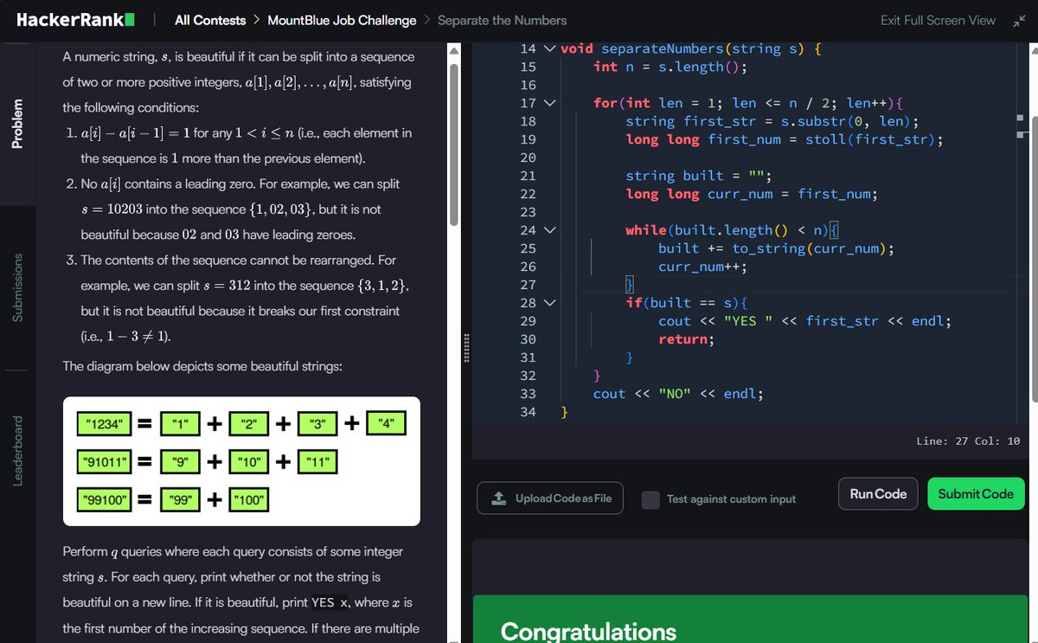Collapse the if block fold at line 28
This screenshot has height=643, width=1038.
(549, 303)
